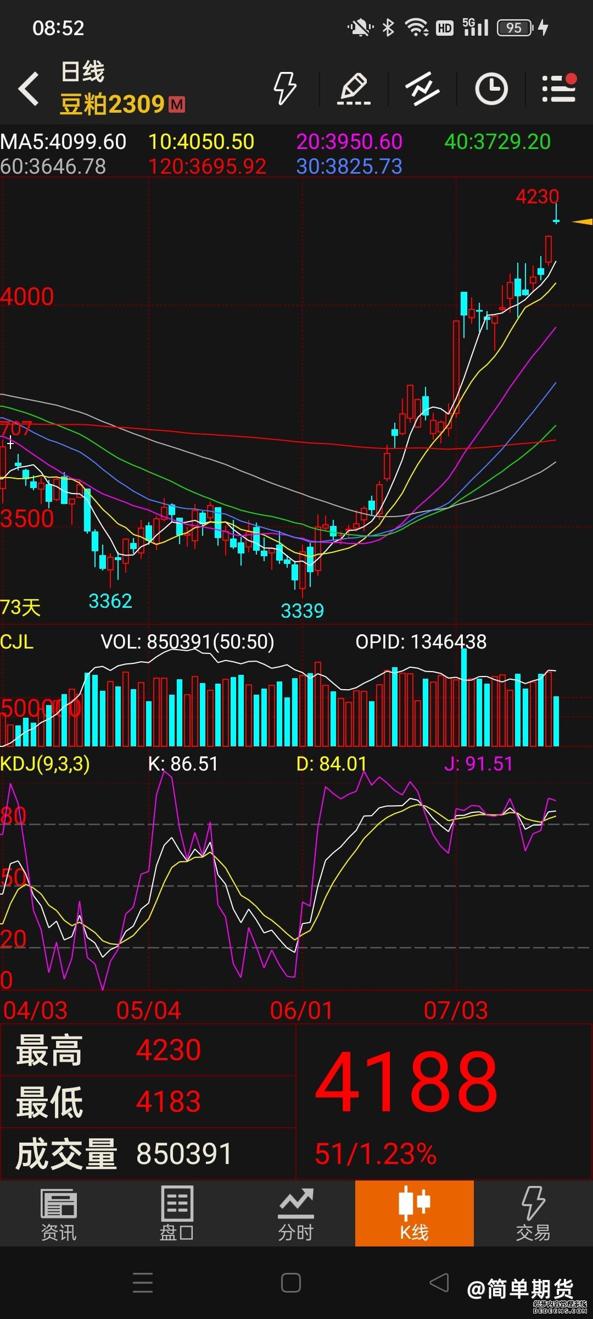Screen dimensions: 593x1319
Task: Open the lightning quick-trade icon in toolbar
Action: coord(285,88)
